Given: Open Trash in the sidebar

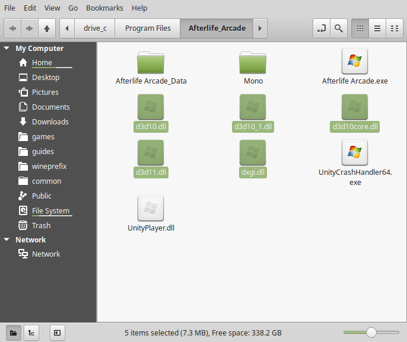Looking at the screenshot, I should pyautogui.click(x=48, y=225).
